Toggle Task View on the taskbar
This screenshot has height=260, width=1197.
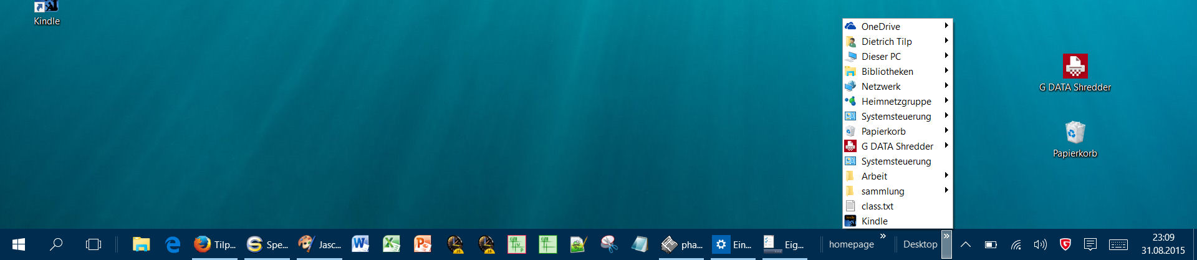click(94, 244)
